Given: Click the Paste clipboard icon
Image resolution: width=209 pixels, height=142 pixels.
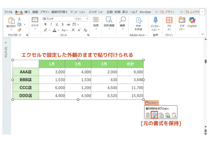Looking at the screenshot, I should pos(11,21).
